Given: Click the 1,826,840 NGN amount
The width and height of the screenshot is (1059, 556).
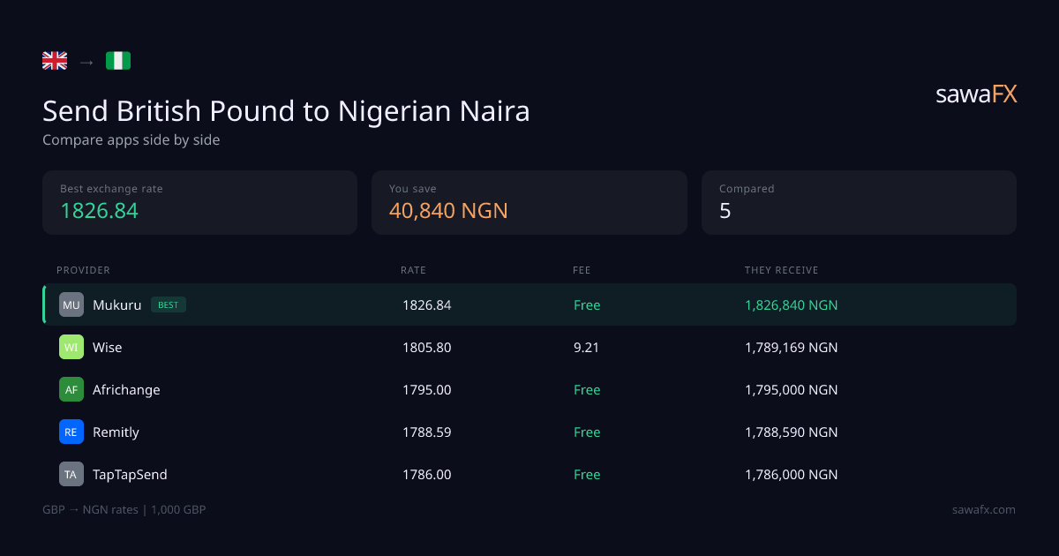Looking at the screenshot, I should [792, 304].
